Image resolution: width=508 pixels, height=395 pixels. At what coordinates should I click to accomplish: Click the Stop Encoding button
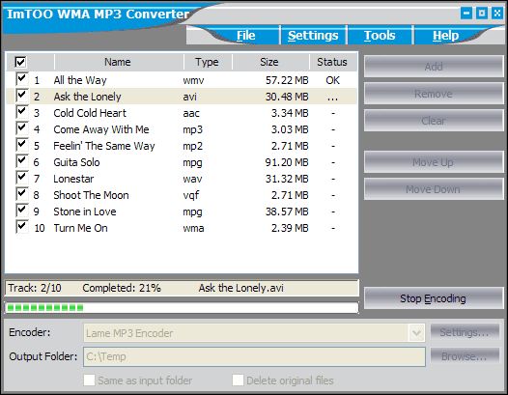point(434,298)
